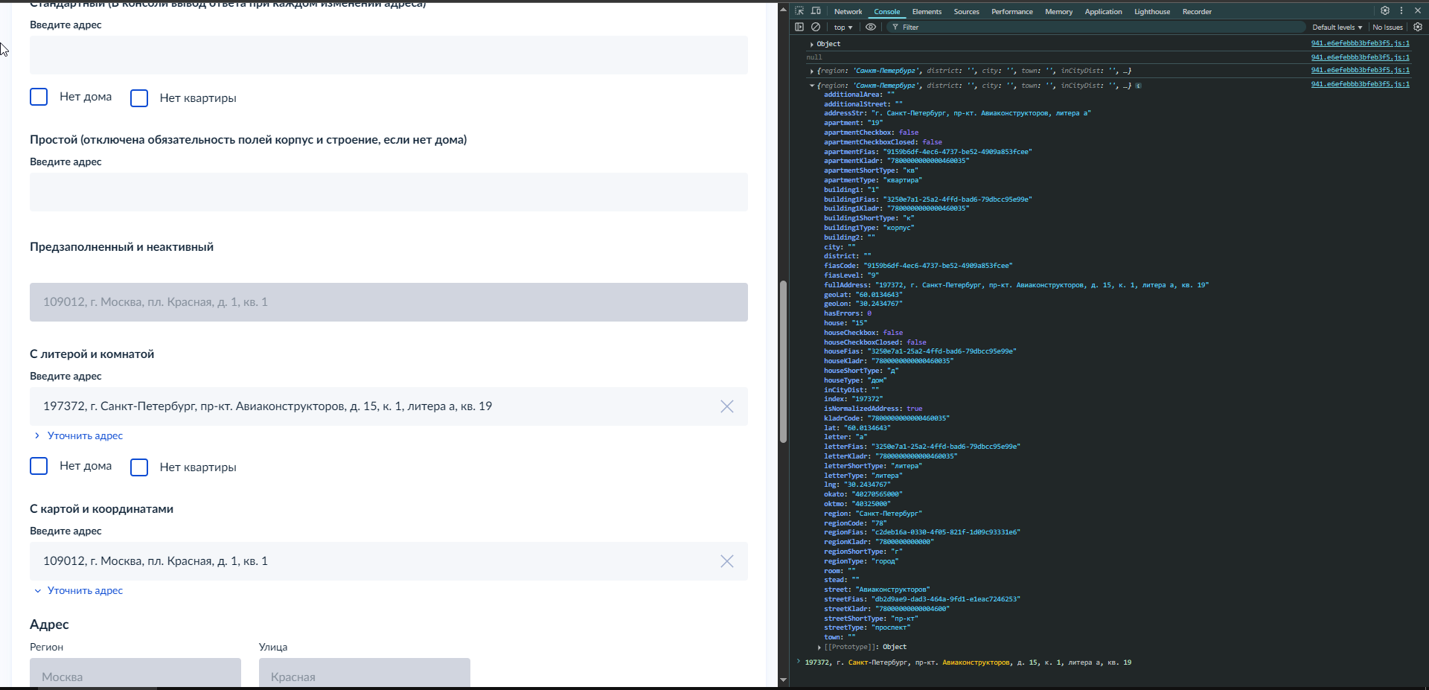Activate the inspect element picker icon
The width and height of the screenshot is (1429, 690).
pyautogui.click(x=799, y=11)
